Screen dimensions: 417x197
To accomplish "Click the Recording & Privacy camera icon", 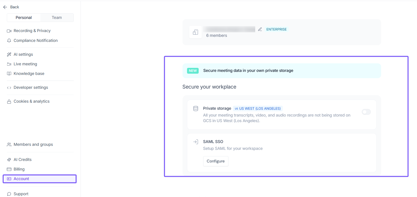I will tap(9, 31).
